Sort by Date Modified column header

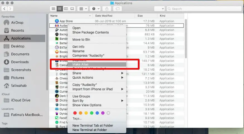[114, 16]
